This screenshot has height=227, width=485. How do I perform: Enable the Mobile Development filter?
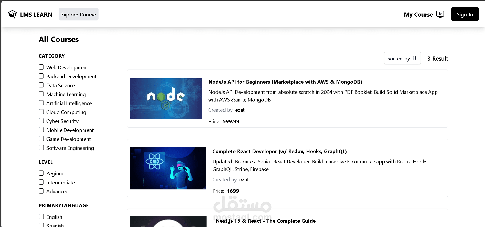(x=41, y=130)
